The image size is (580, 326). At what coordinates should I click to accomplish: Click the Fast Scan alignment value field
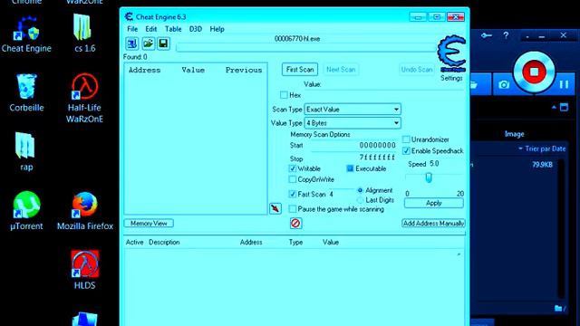click(x=341, y=194)
